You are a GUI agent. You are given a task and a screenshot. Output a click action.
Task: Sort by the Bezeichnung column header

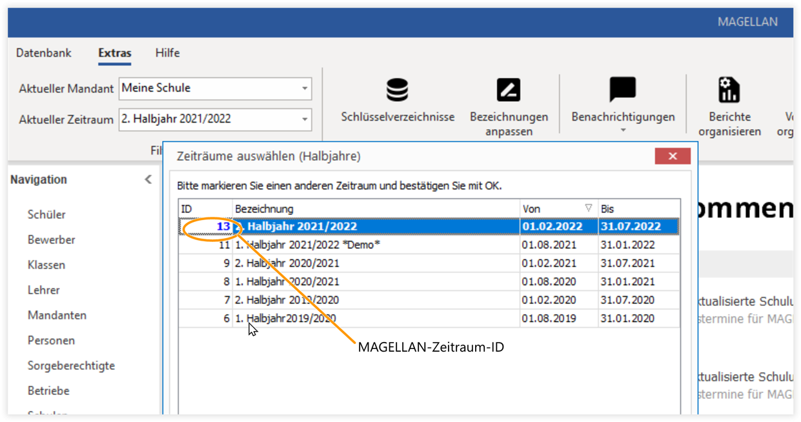point(376,208)
